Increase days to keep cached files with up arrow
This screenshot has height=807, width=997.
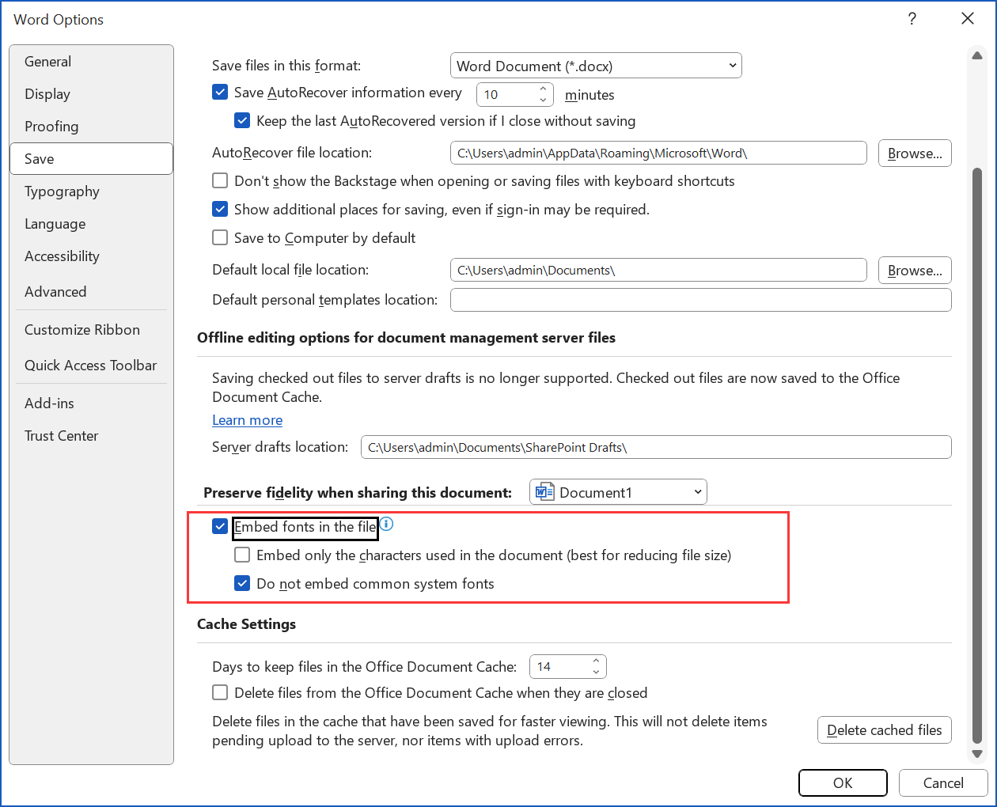pos(597,661)
